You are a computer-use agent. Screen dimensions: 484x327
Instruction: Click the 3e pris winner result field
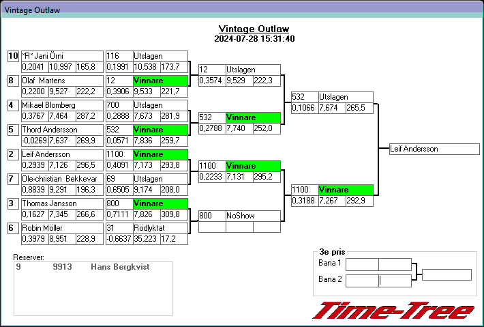point(447,274)
